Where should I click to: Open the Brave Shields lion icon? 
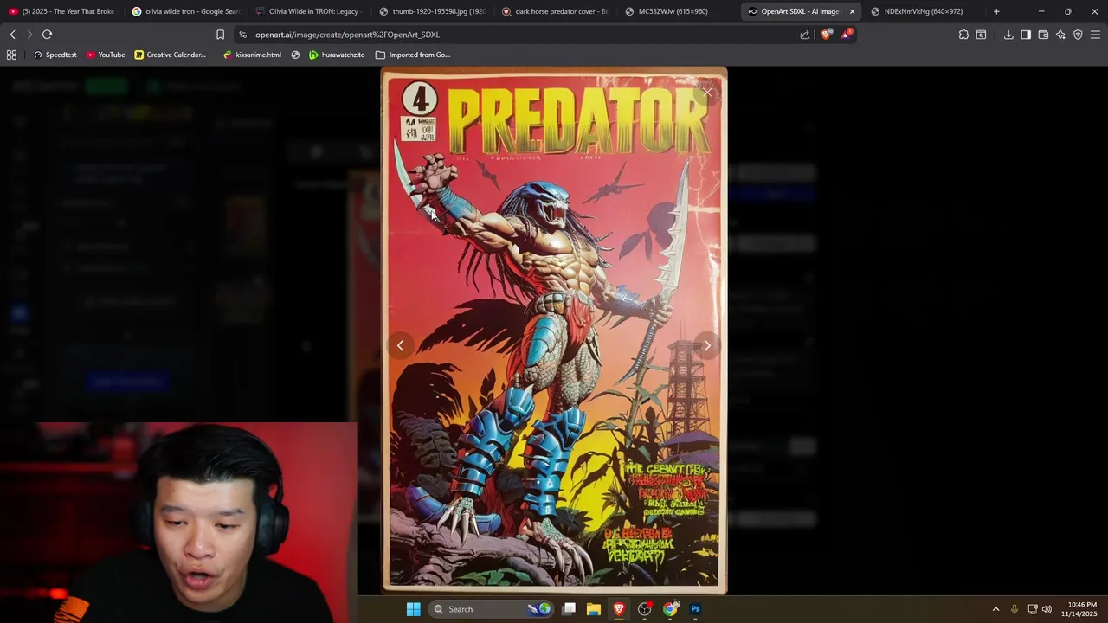coord(826,35)
